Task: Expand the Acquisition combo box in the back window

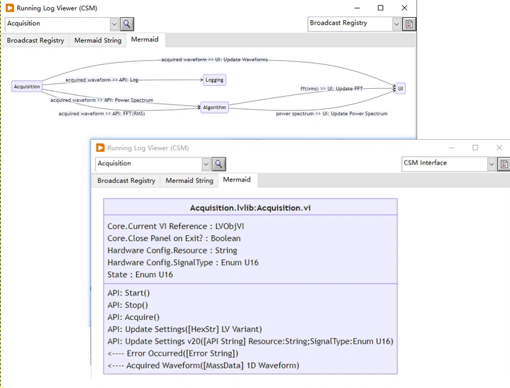Action: pyautogui.click(x=114, y=25)
